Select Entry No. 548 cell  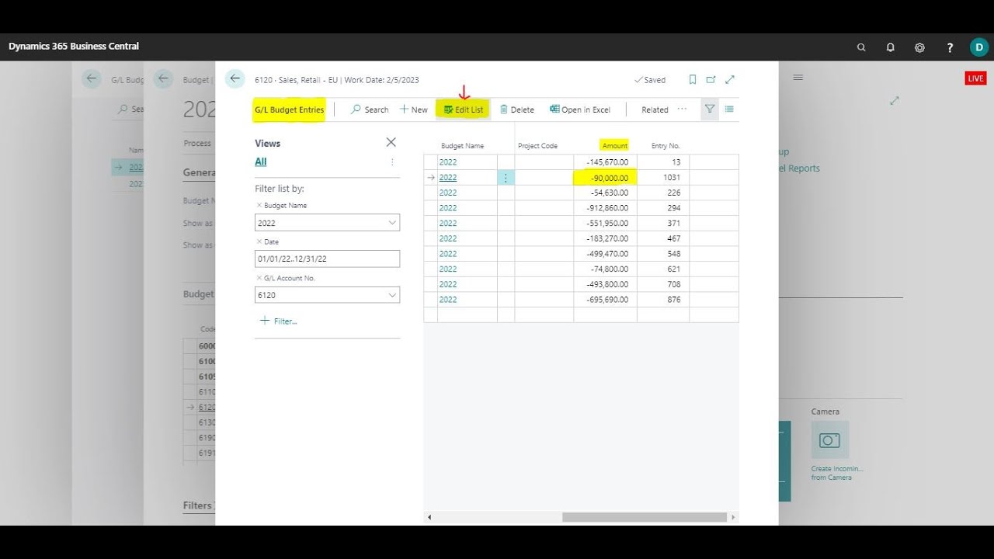663,254
